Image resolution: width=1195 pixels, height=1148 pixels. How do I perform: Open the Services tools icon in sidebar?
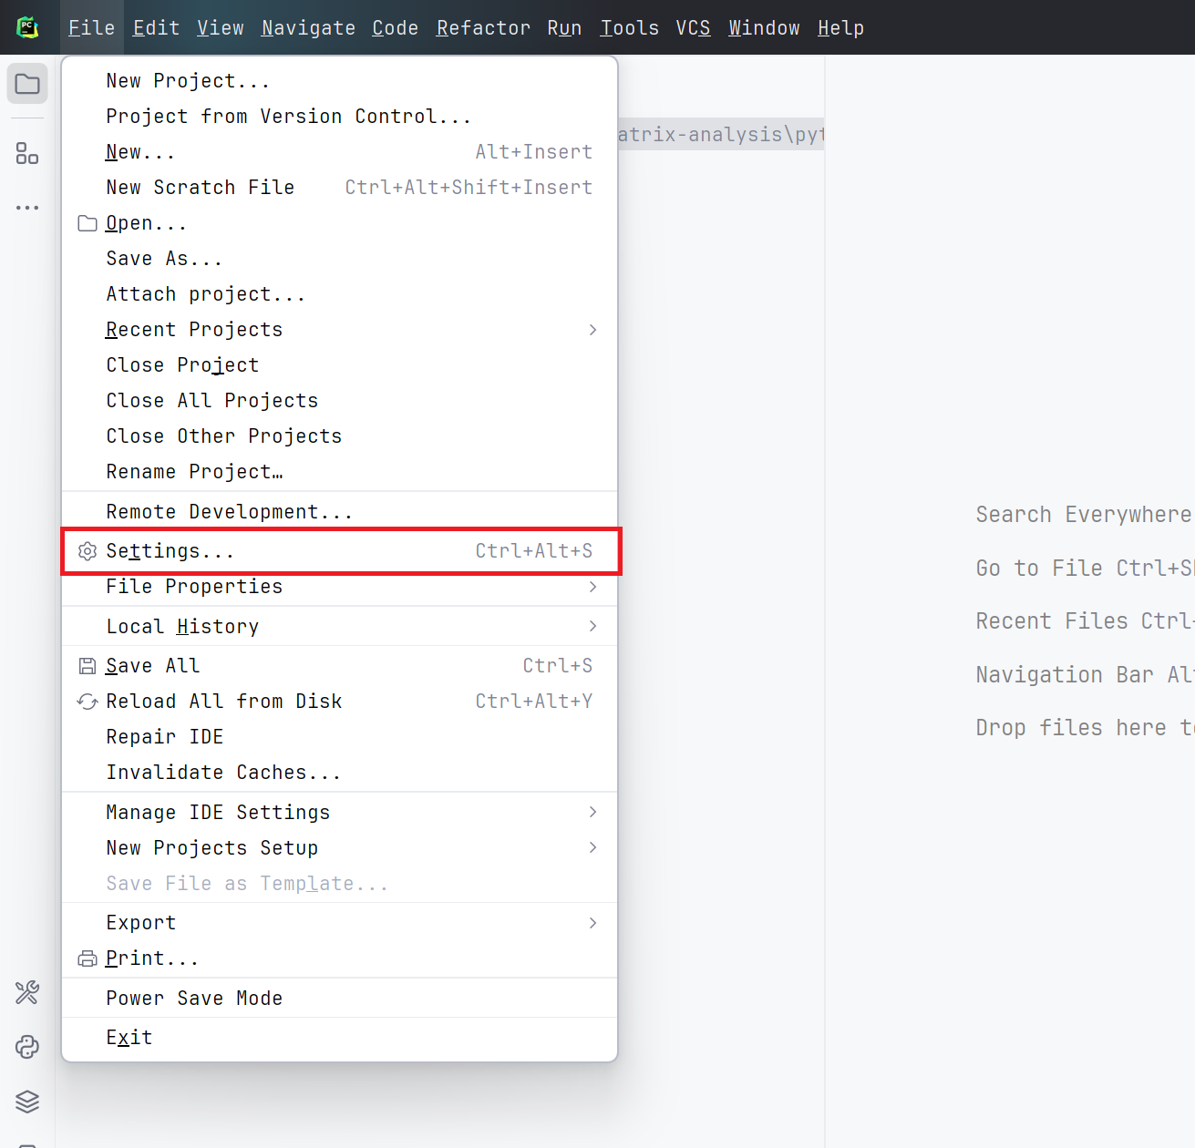(x=27, y=992)
